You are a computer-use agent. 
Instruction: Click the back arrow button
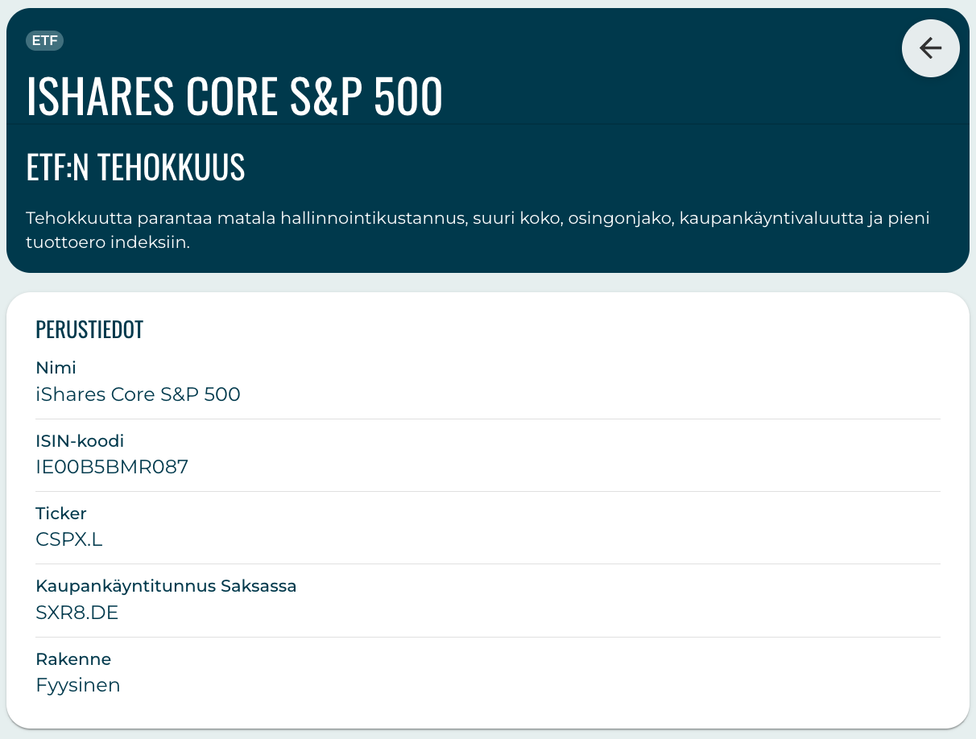click(930, 48)
